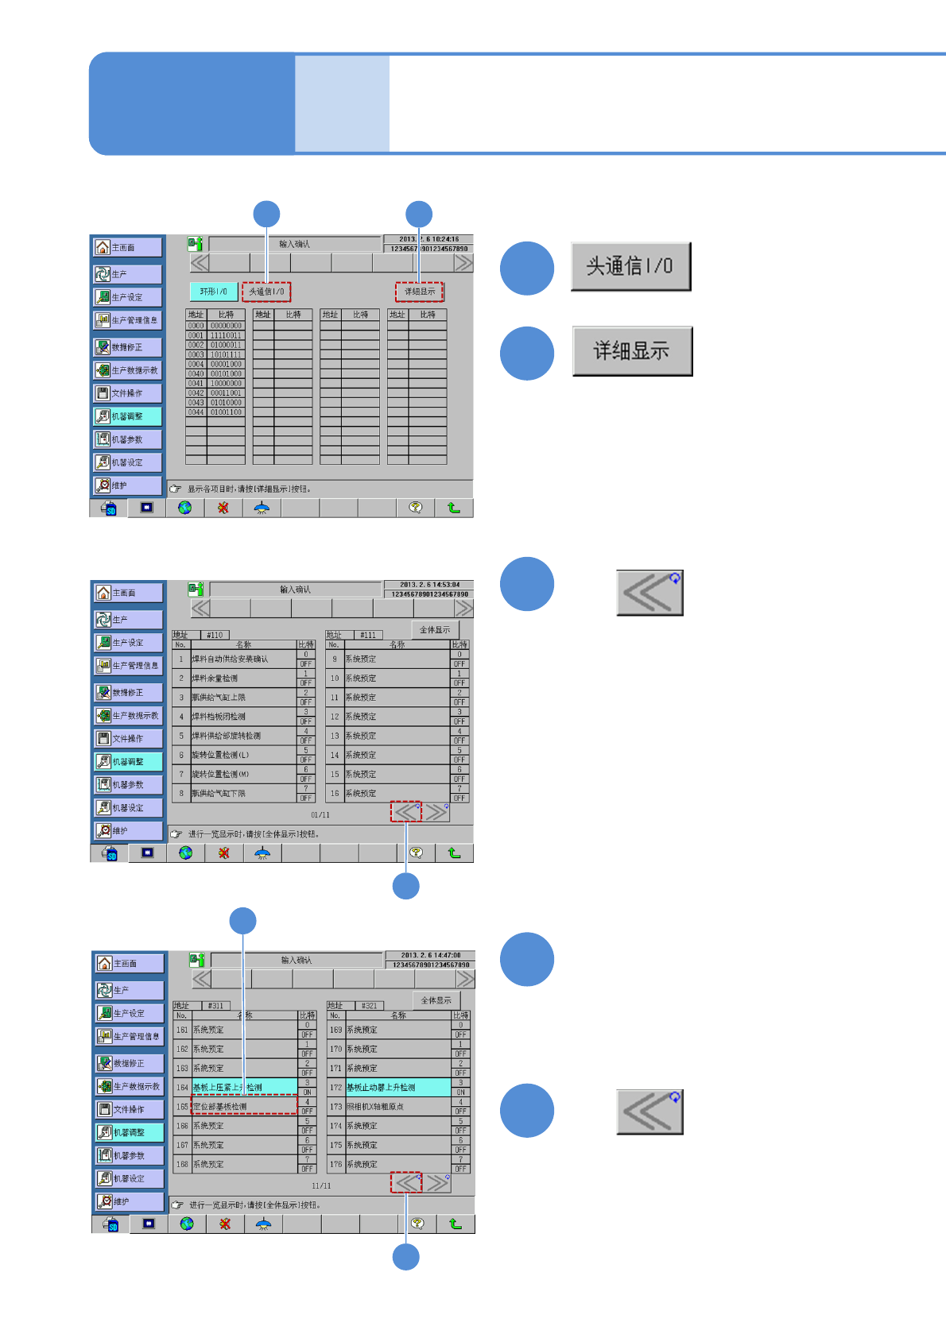The width and height of the screenshot is (946, 1338).
Task: Click the blue monitor icon on 环形I/O screen
Action: 147,508
